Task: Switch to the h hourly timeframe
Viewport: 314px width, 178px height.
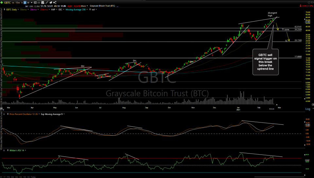Action: 22,3
